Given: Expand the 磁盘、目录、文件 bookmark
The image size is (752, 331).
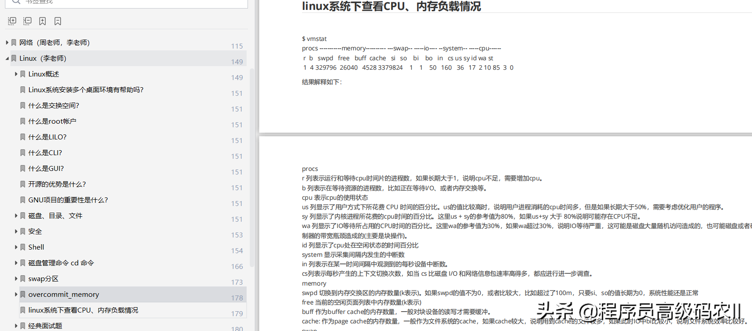Looking at the screenshot, I should tap(16, 215).
